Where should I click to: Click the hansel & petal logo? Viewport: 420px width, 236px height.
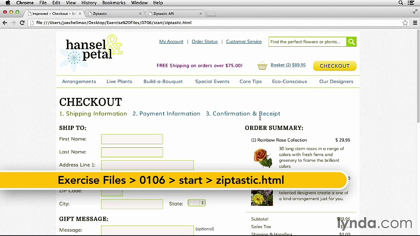click(x=91, y=53)
